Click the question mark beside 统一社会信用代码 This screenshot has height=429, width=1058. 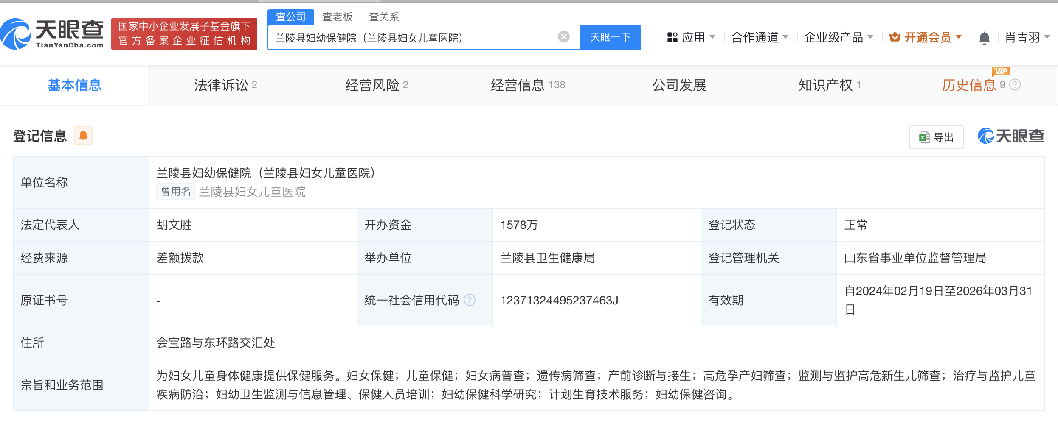click(x=470, y=300)
